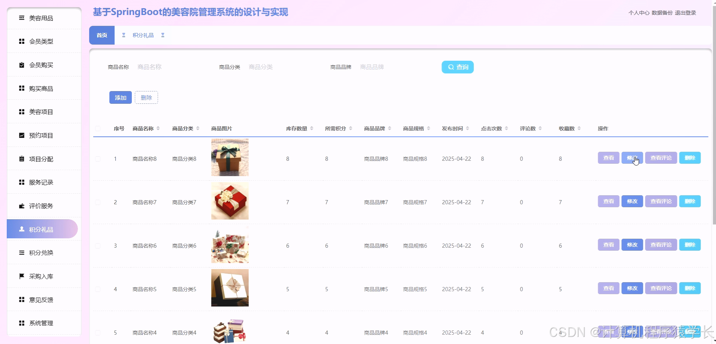Image resolution: width=716 pixels, height=344 pixels.
Task: Click the 查询 search button
Action: coord(458,67)
